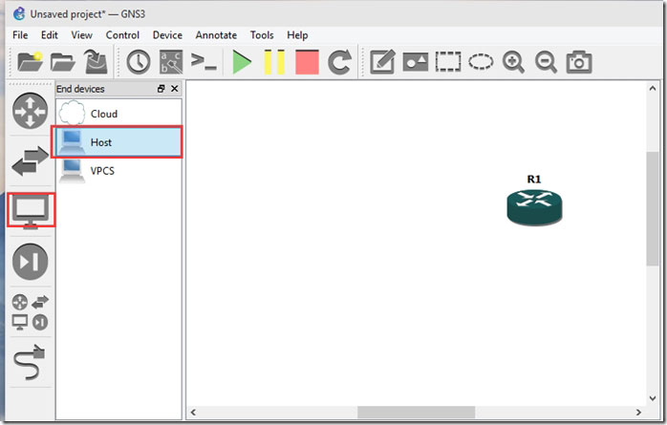Take a screenshot with camera icon
The image size is (667, 425).
point(579,62)
